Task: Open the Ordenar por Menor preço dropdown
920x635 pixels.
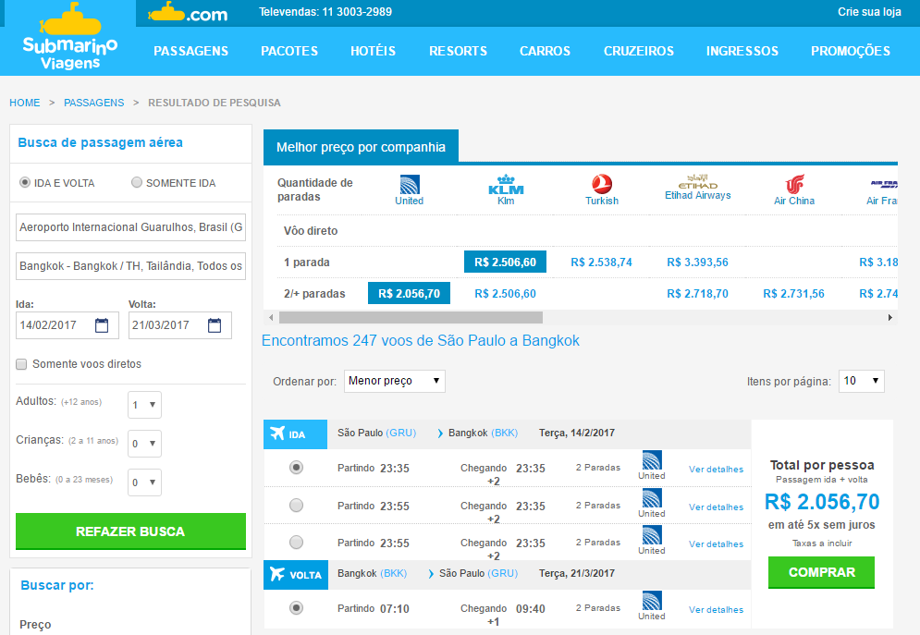Action: (x=394, y=381)
